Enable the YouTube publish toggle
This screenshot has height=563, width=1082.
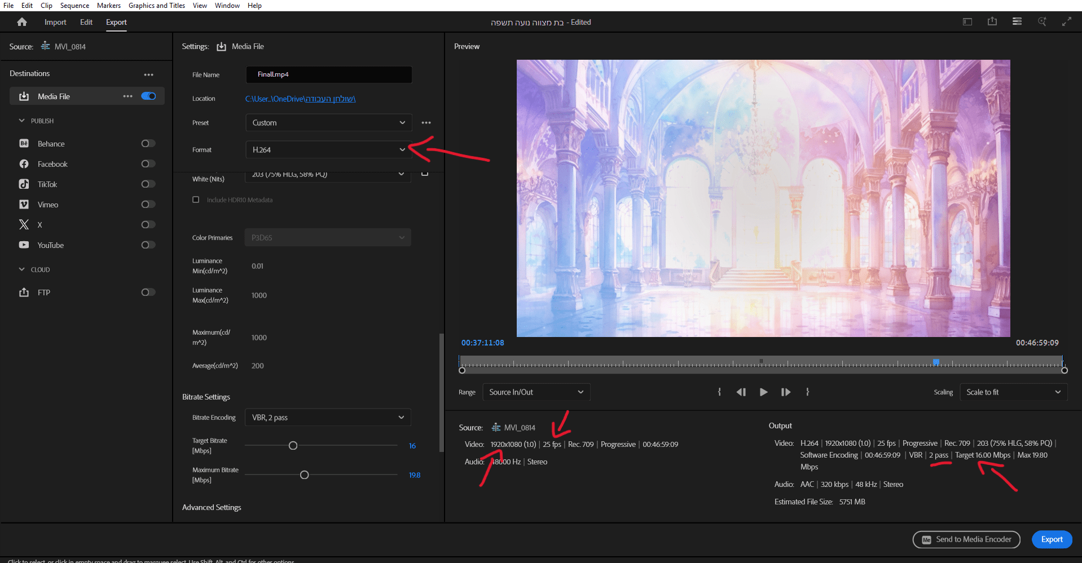click(148, 245)
